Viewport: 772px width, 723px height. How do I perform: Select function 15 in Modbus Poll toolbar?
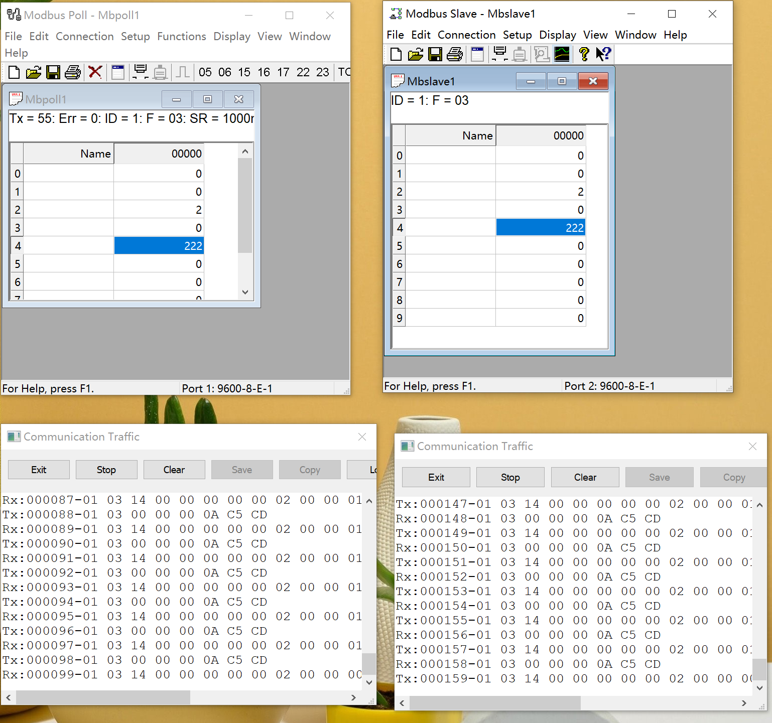point(244,72)
